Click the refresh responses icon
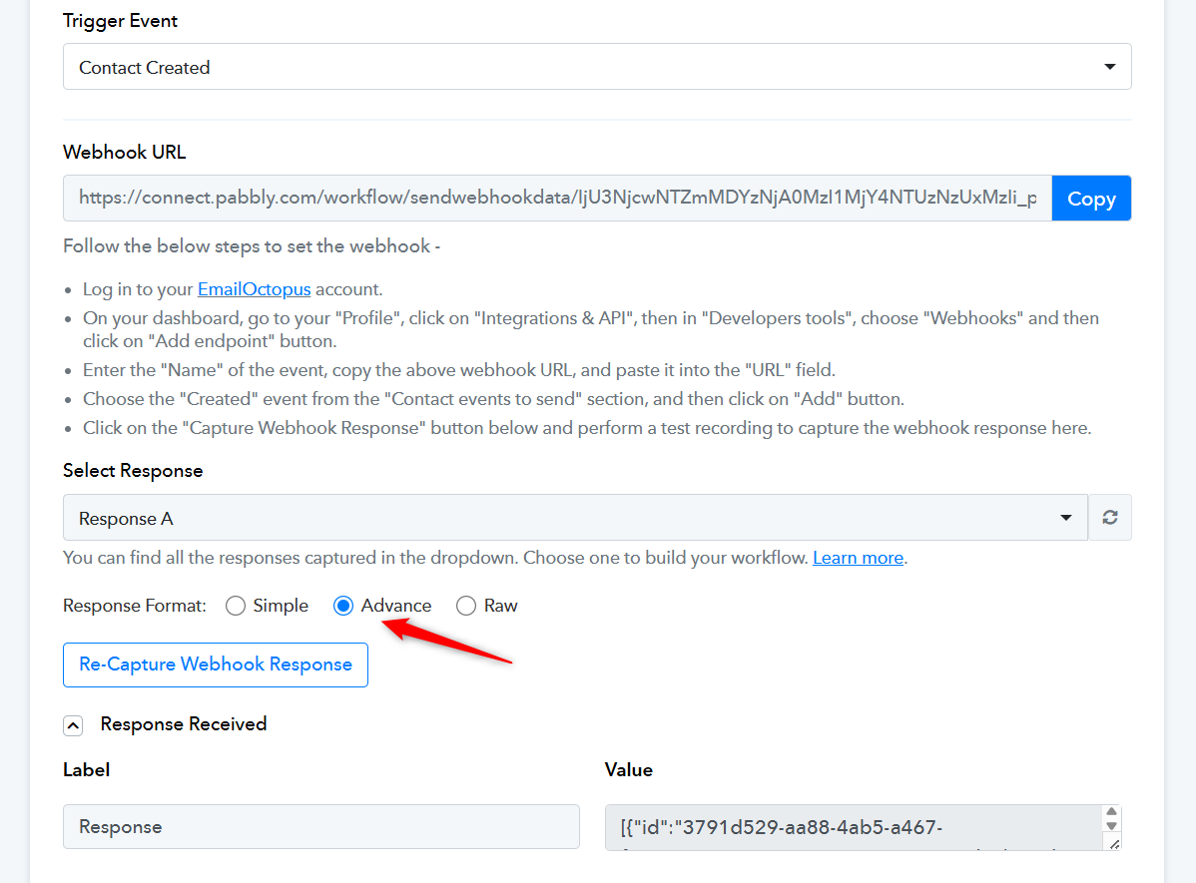 click(1109, 518)
